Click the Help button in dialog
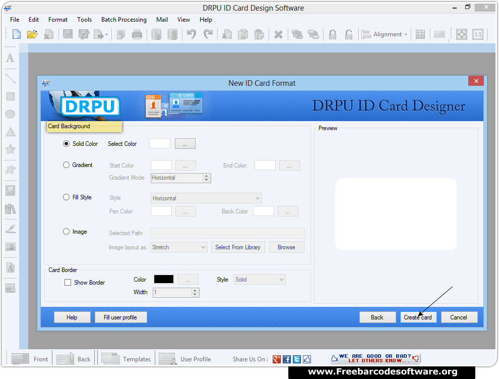 72,317
